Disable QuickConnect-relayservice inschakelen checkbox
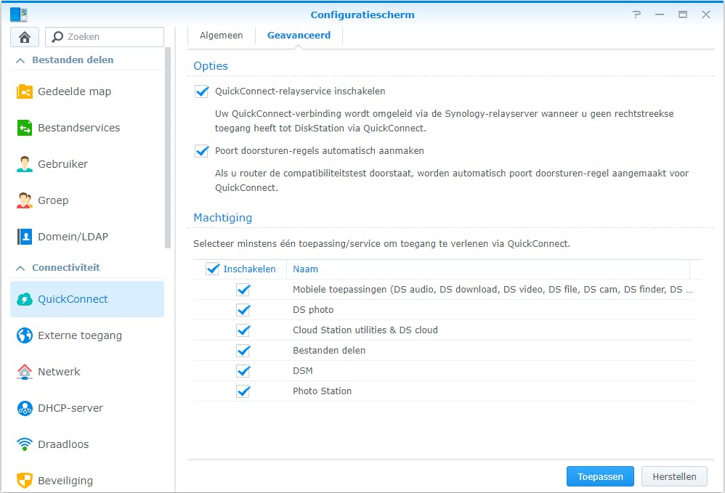Image resolution: width=725 pixels, height=493 pixels. (202, 91)
